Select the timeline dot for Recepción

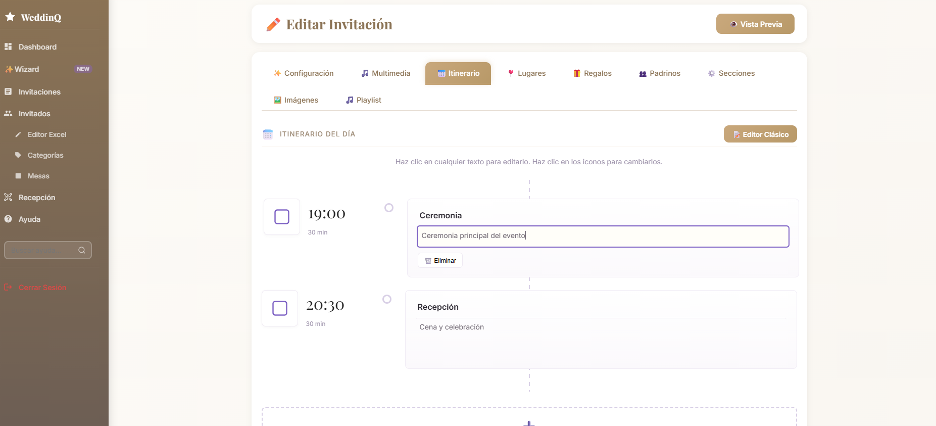387,299
